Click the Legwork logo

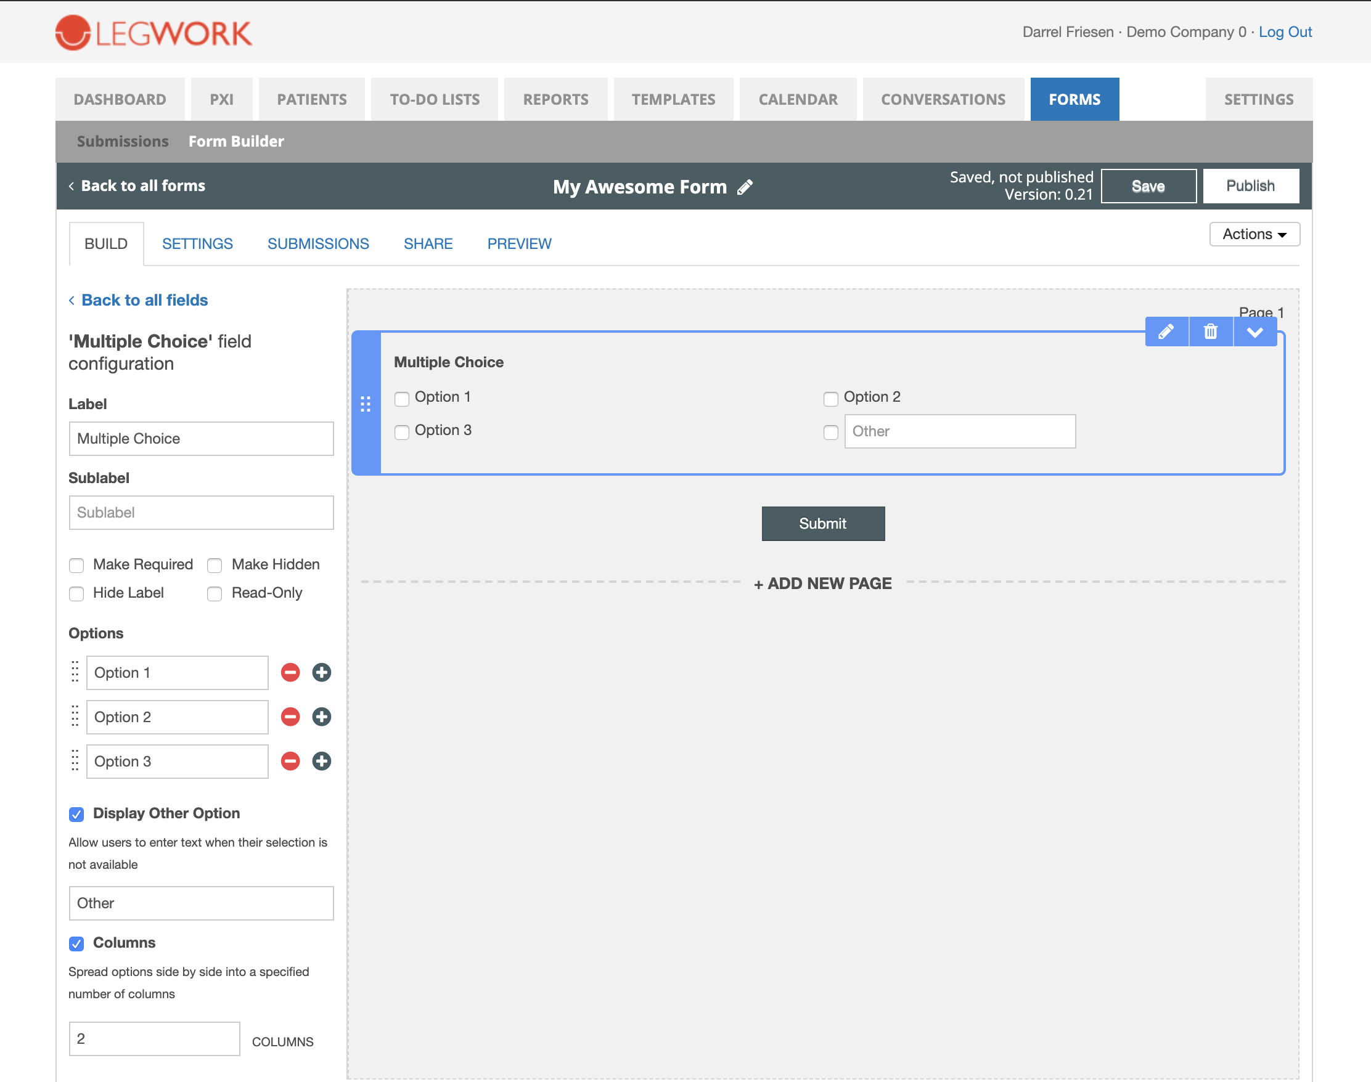(x=153, y=32)
